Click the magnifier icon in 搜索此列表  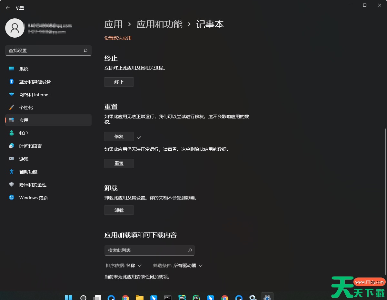pos(190,250)
